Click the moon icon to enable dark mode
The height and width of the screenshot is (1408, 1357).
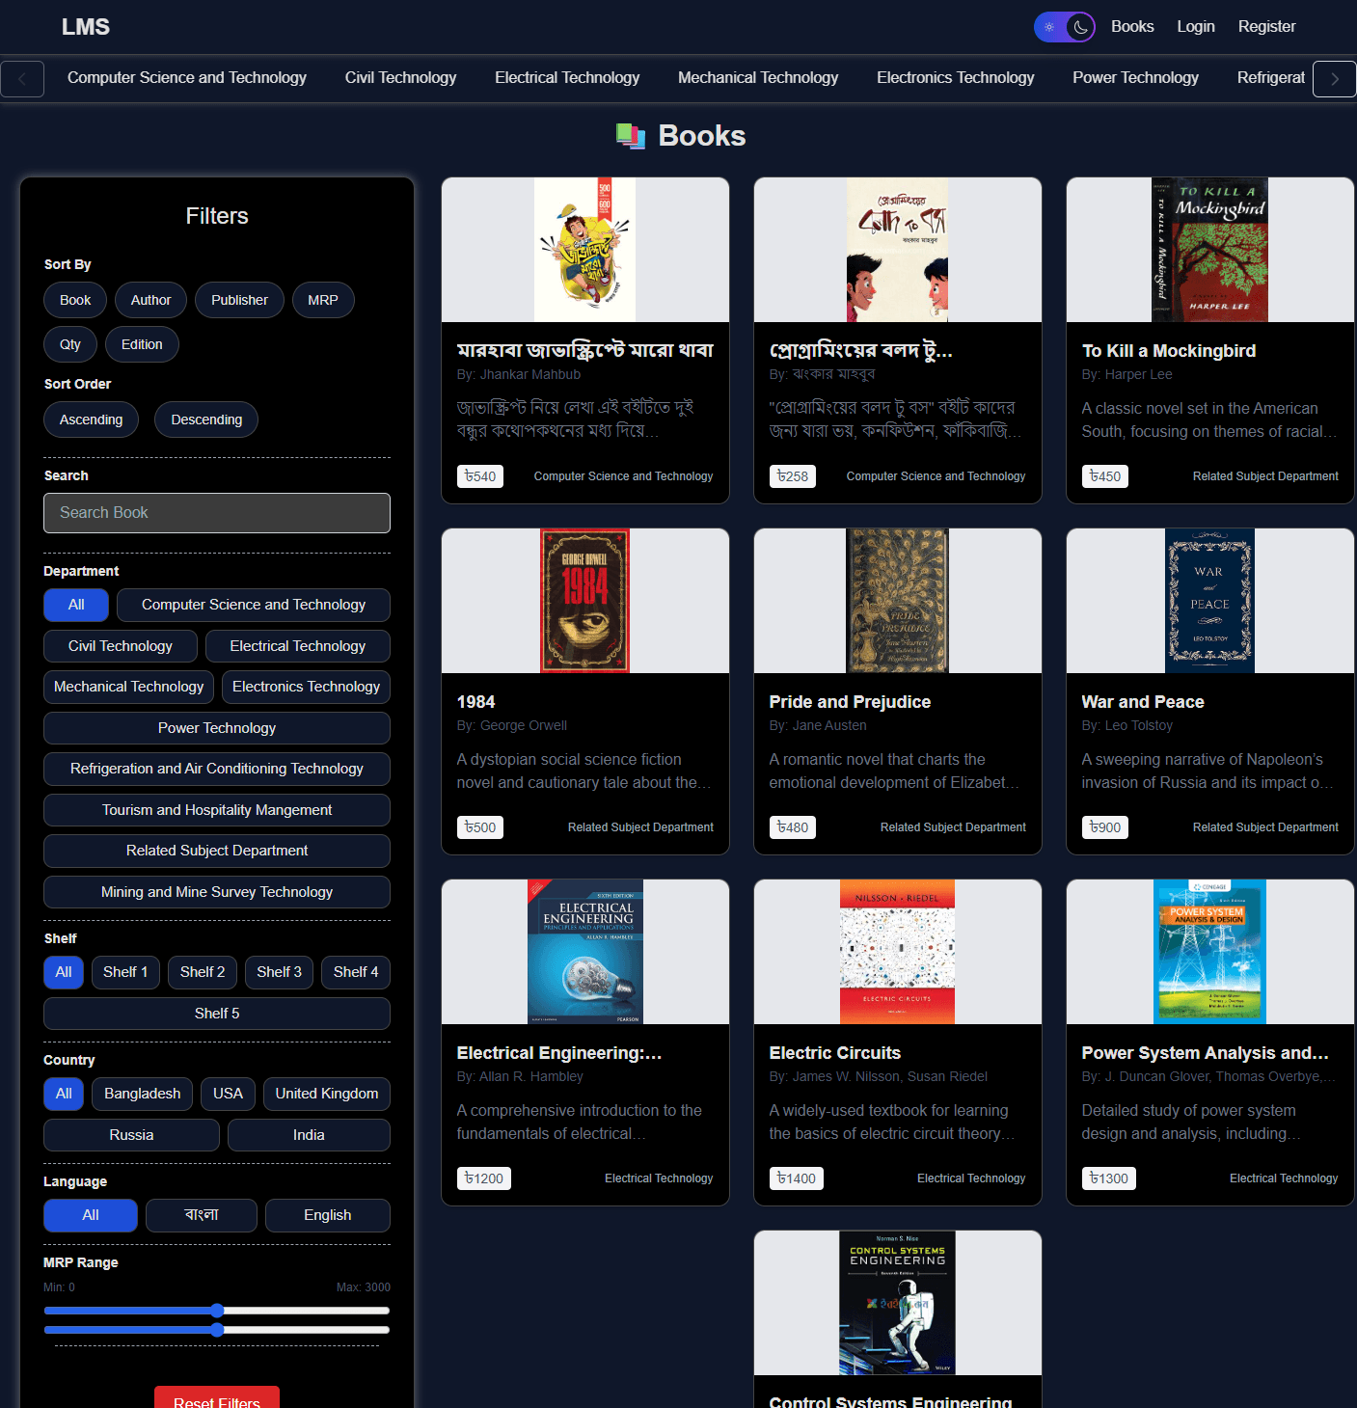click(1077, 26)
